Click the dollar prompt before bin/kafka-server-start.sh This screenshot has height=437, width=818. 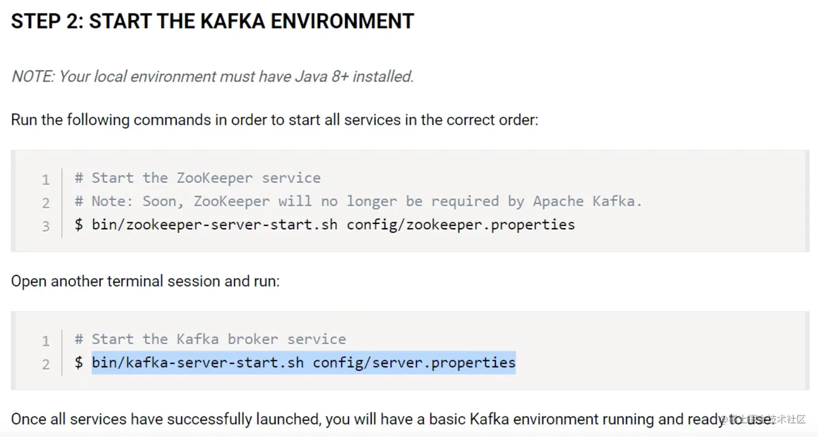(79, 362)
